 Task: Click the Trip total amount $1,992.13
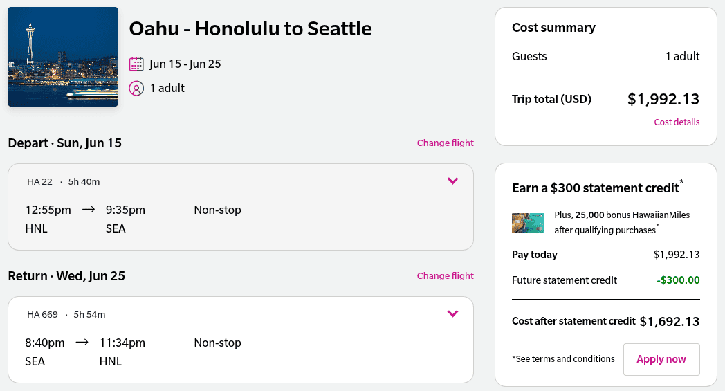663,99
